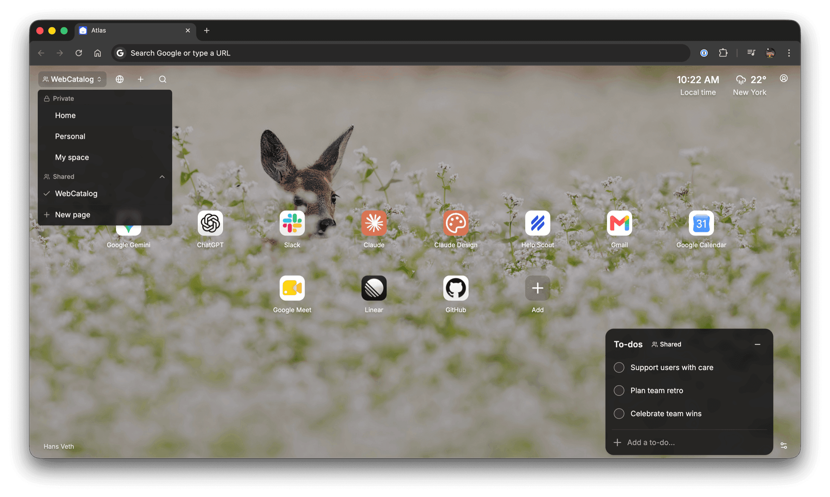Click the Shared badge in To-dos
This screenshot has width=830, height=497.
[666, 344]
